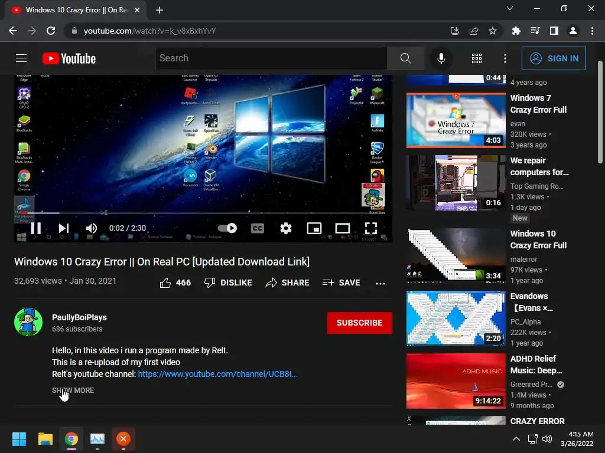
Task: Open Chrome extensions puzzle icon
Action: (x=516, y=31)
